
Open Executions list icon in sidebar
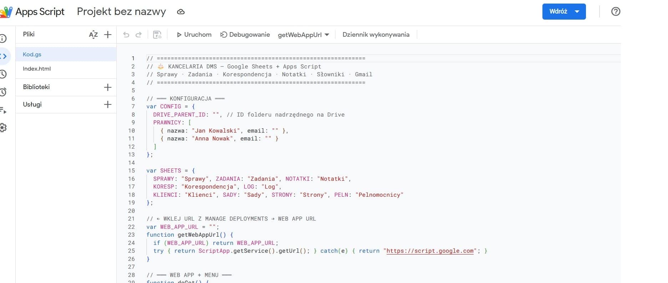(3, 110)
